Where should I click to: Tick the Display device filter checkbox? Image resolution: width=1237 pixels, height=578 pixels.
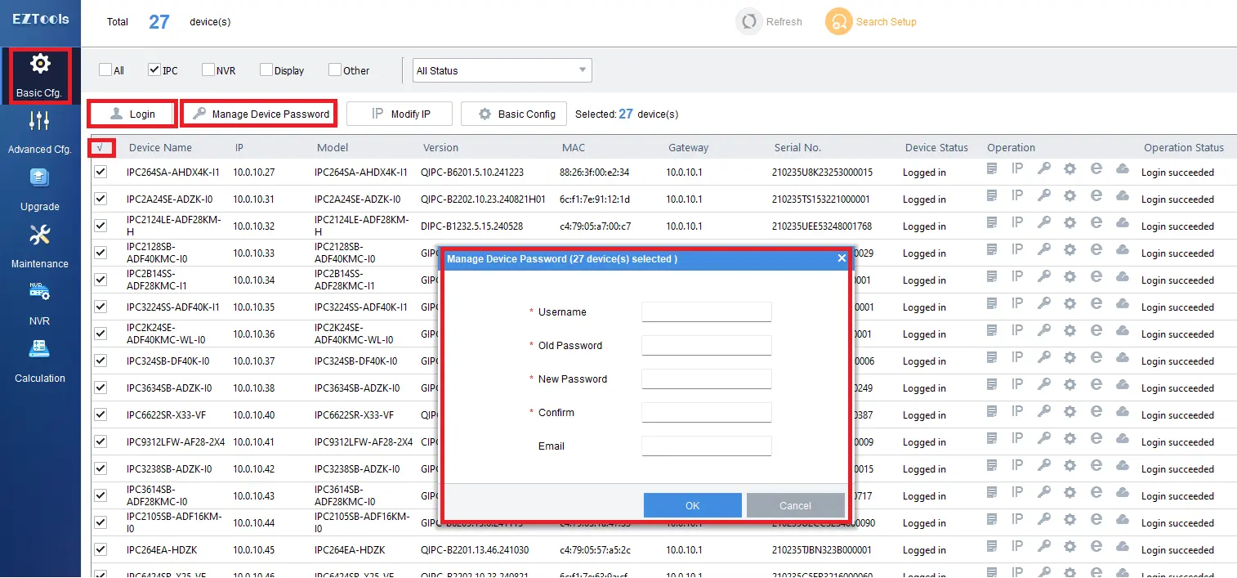[x=266, y=70]
